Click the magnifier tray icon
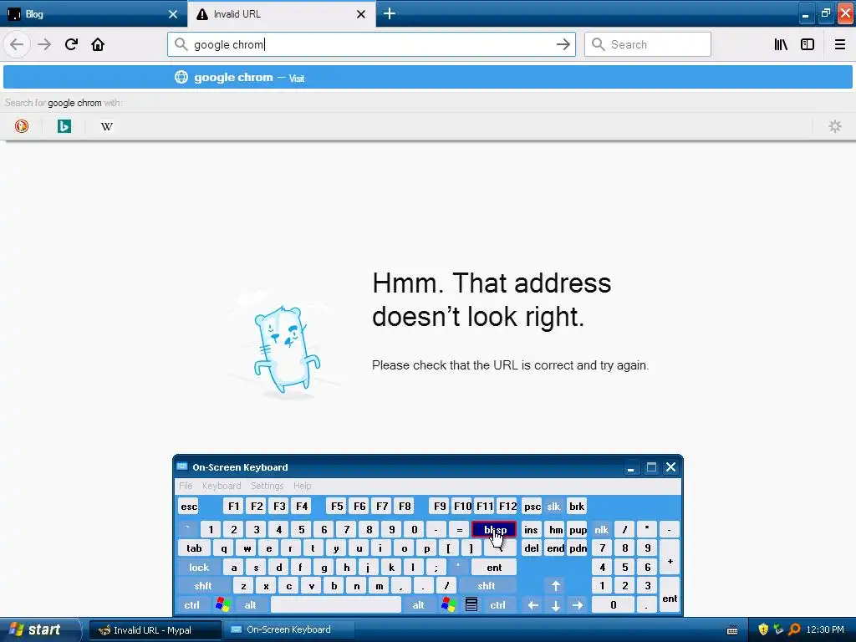Viewport: 856px width, 642px height. [794, 629]
